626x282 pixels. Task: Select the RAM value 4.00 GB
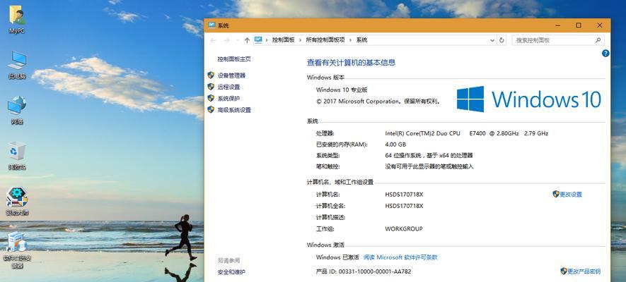395,145
